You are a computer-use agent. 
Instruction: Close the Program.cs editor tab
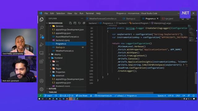157,18
